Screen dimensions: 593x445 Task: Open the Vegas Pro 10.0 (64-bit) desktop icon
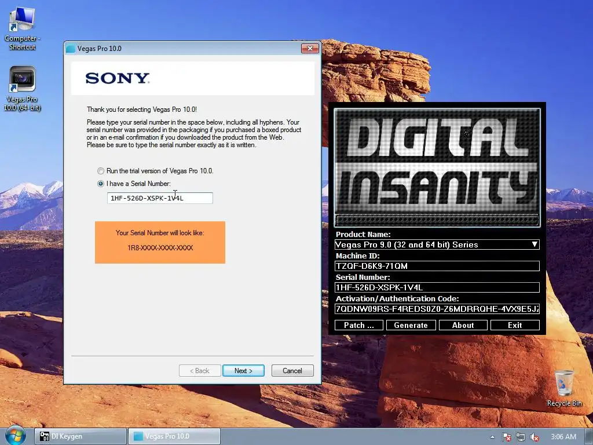[x=23, y=89]
